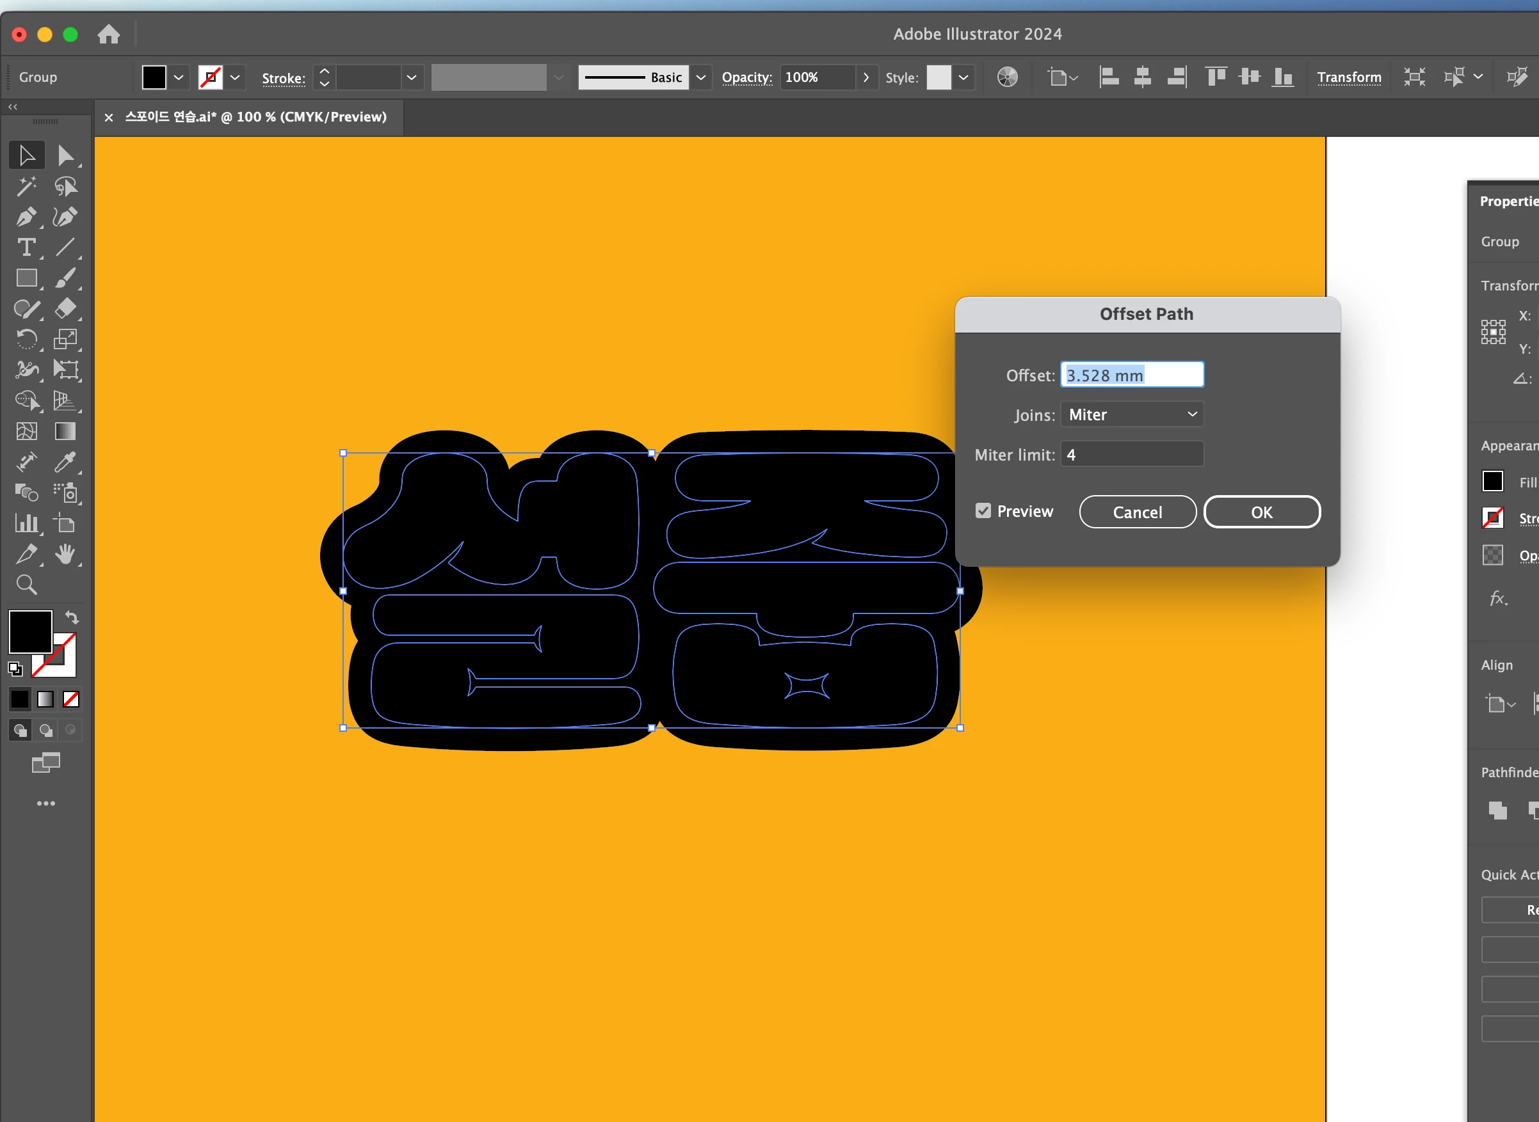Select the Hand tool
This screenshot has width=1539, height=1122.
click(x=65, y=554)
